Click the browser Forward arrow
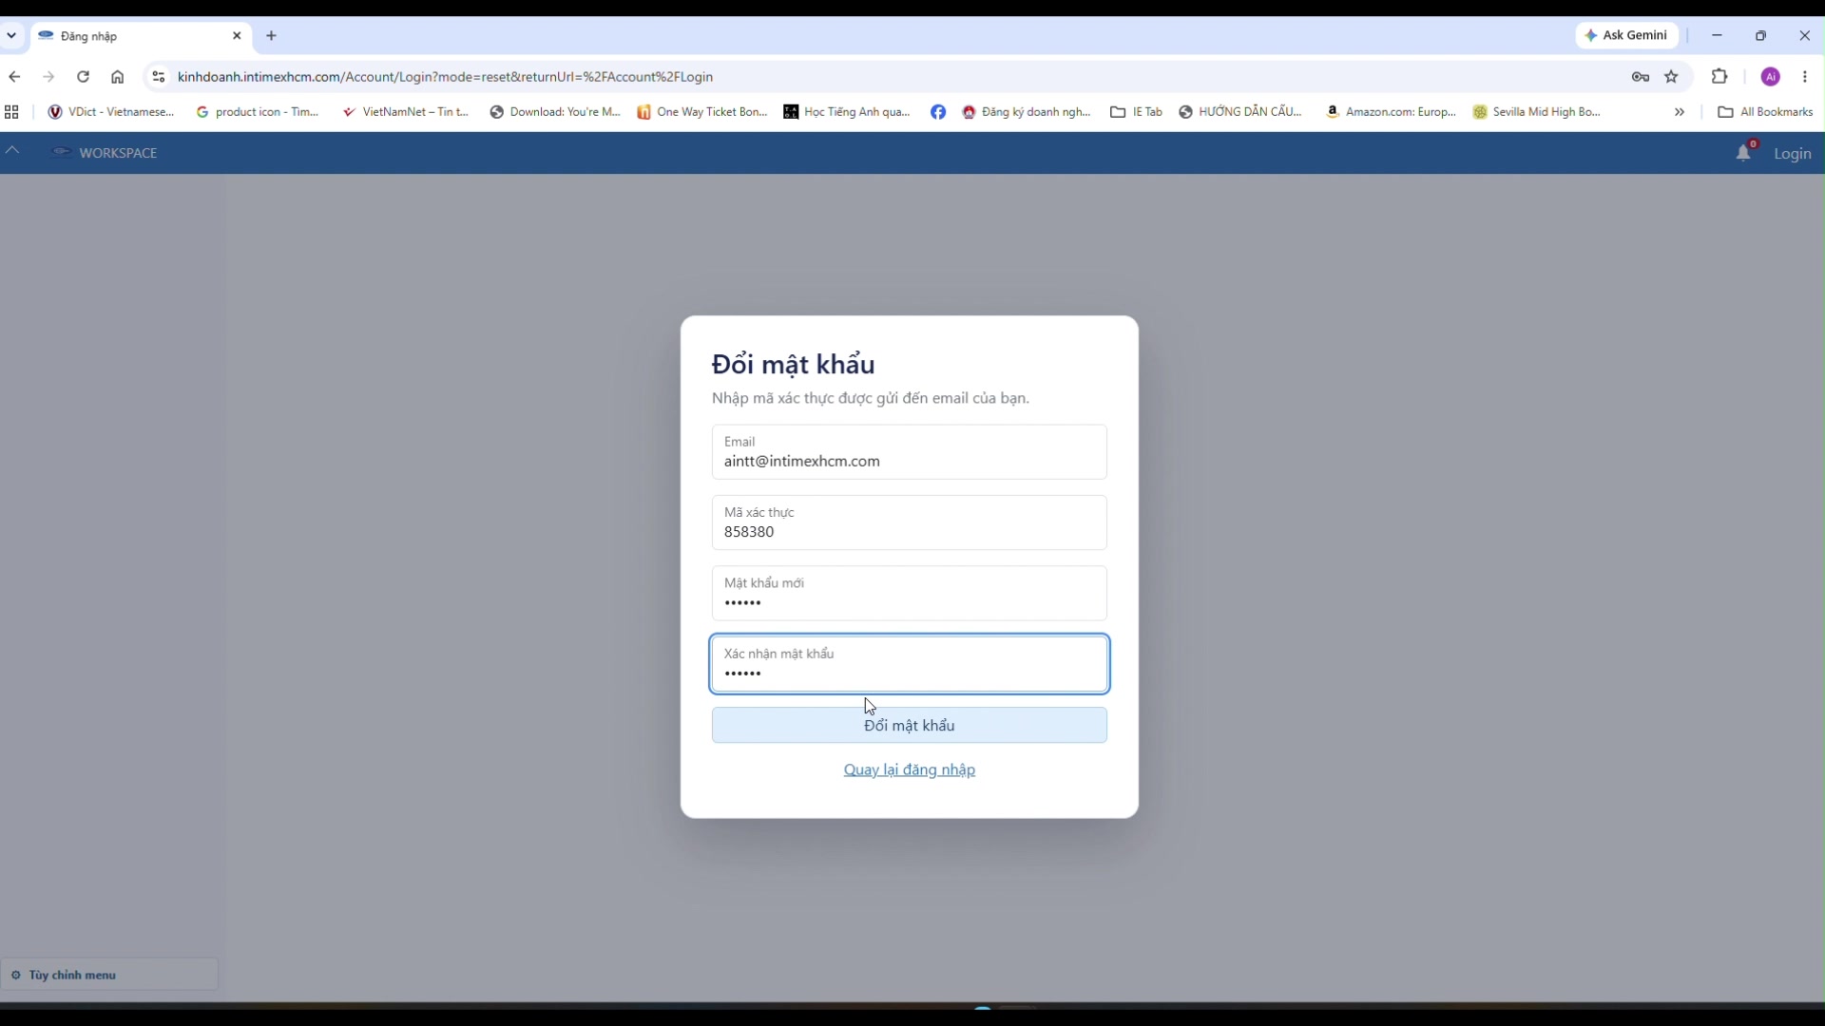The width and height of the screenshot is (1825, 1026). click(48, 77)
